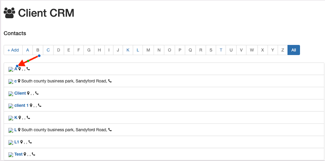The width and height of the screenshot is (325, 161).
Task: Click the map pin icon in the 'c' contact row
Action: click(x=19, y=81)
